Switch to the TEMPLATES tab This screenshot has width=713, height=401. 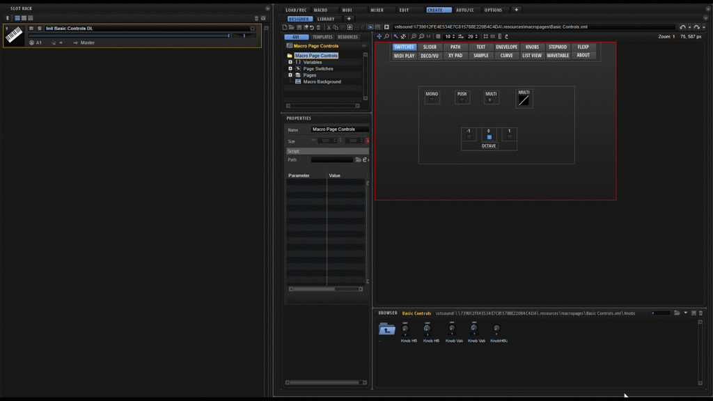point(322,36)
